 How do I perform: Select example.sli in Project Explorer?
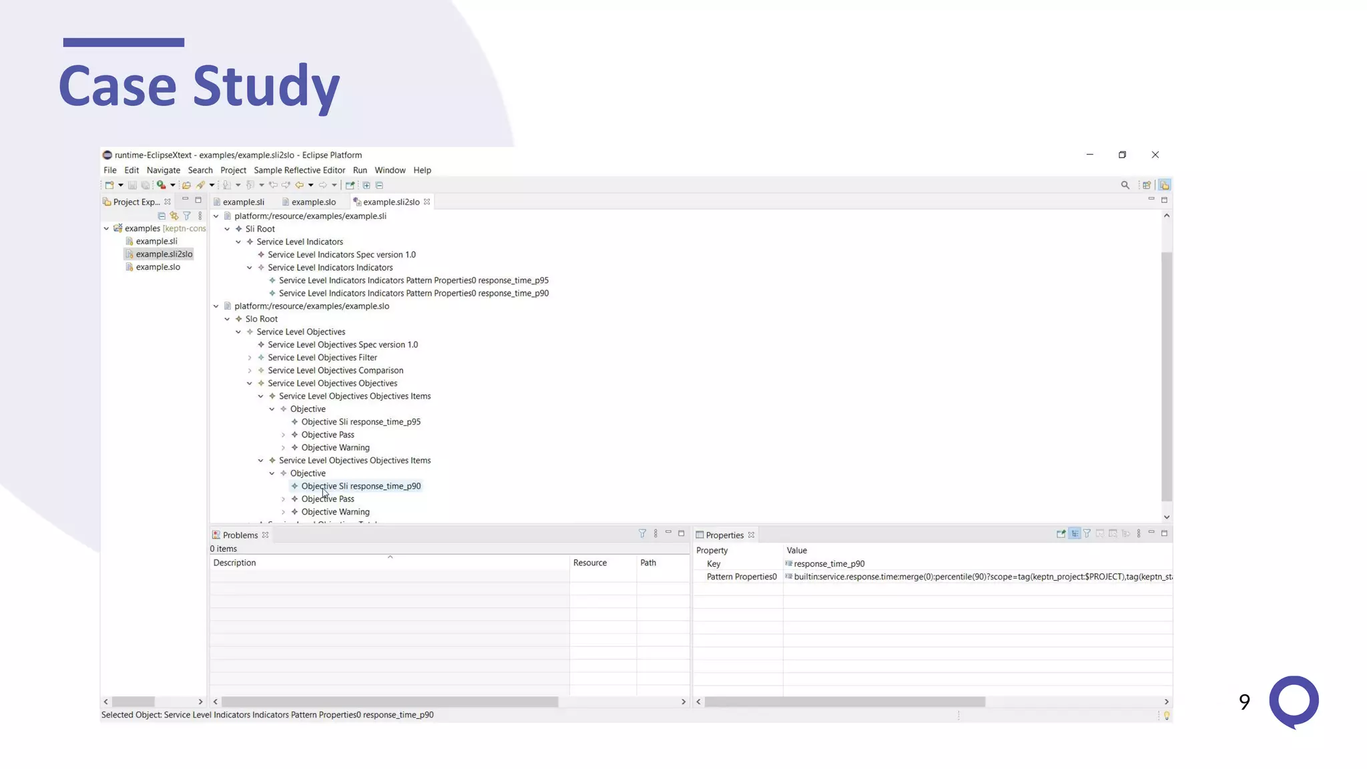click(156, 241)
